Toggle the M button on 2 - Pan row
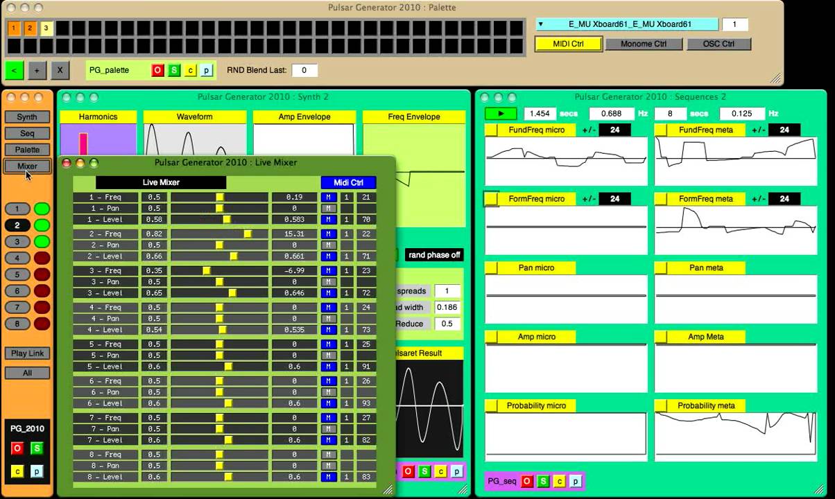 click(x=329, y=245)
